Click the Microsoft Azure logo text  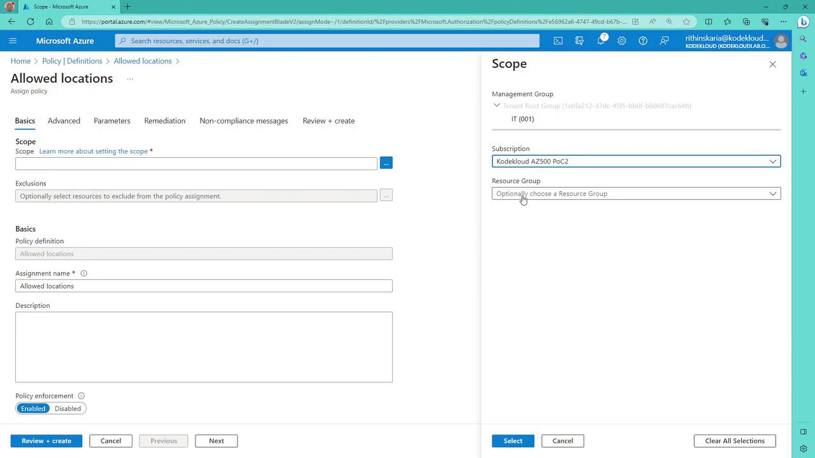tap(65, 41)
